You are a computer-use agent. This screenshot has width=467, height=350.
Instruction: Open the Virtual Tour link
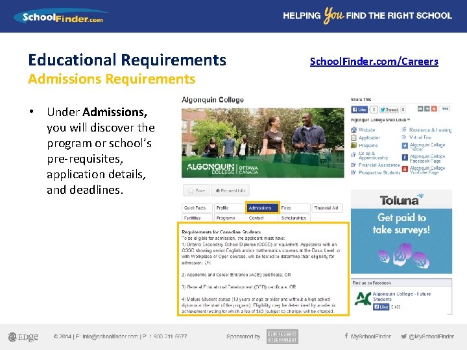(x=420, y=137)
